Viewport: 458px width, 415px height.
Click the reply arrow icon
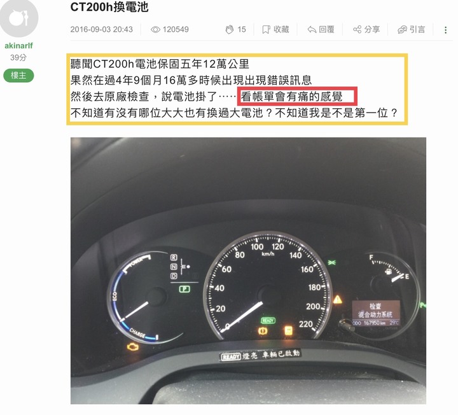[312, 29]
